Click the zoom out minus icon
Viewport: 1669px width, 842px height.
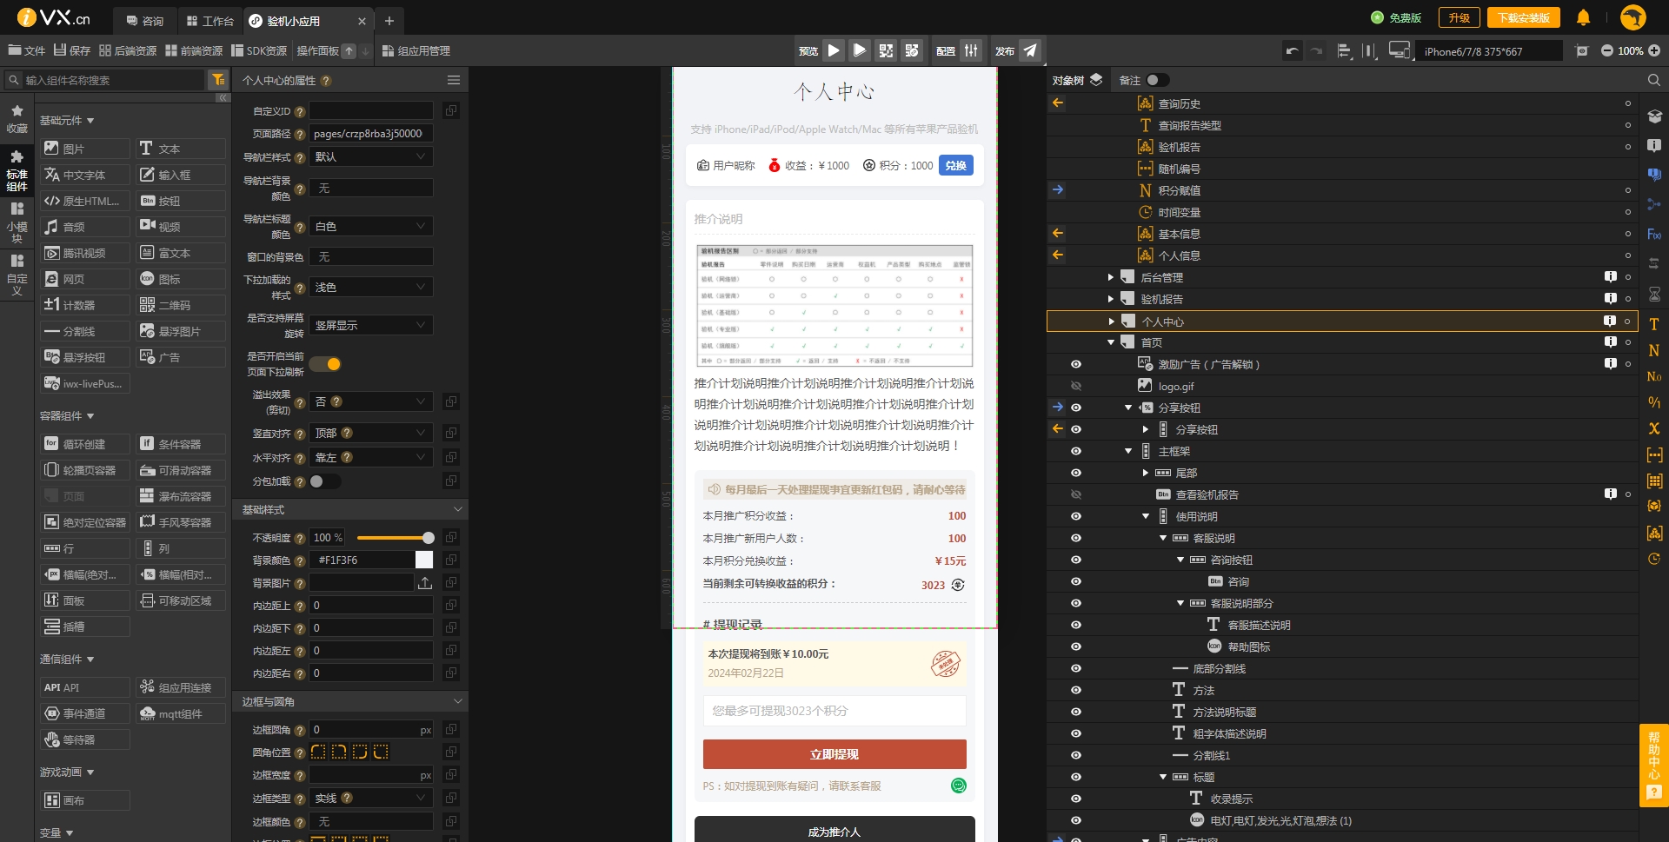[1607, 50]
